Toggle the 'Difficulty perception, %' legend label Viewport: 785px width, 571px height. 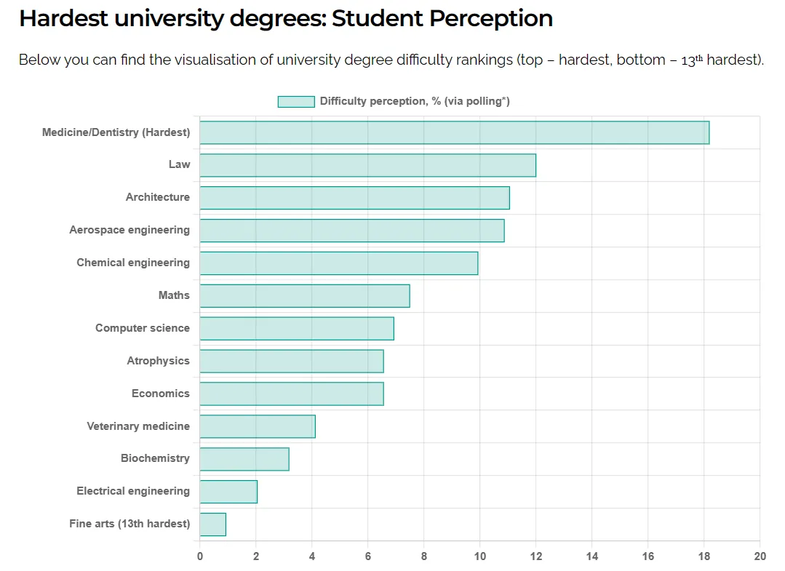pos(415,102)
